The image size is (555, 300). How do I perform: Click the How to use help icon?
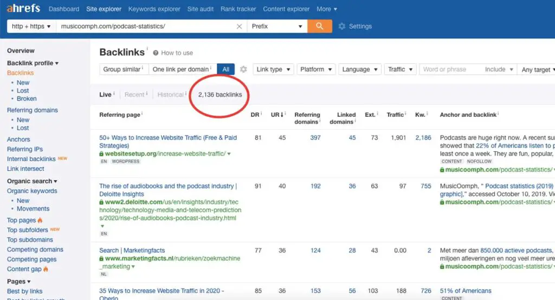156,53
